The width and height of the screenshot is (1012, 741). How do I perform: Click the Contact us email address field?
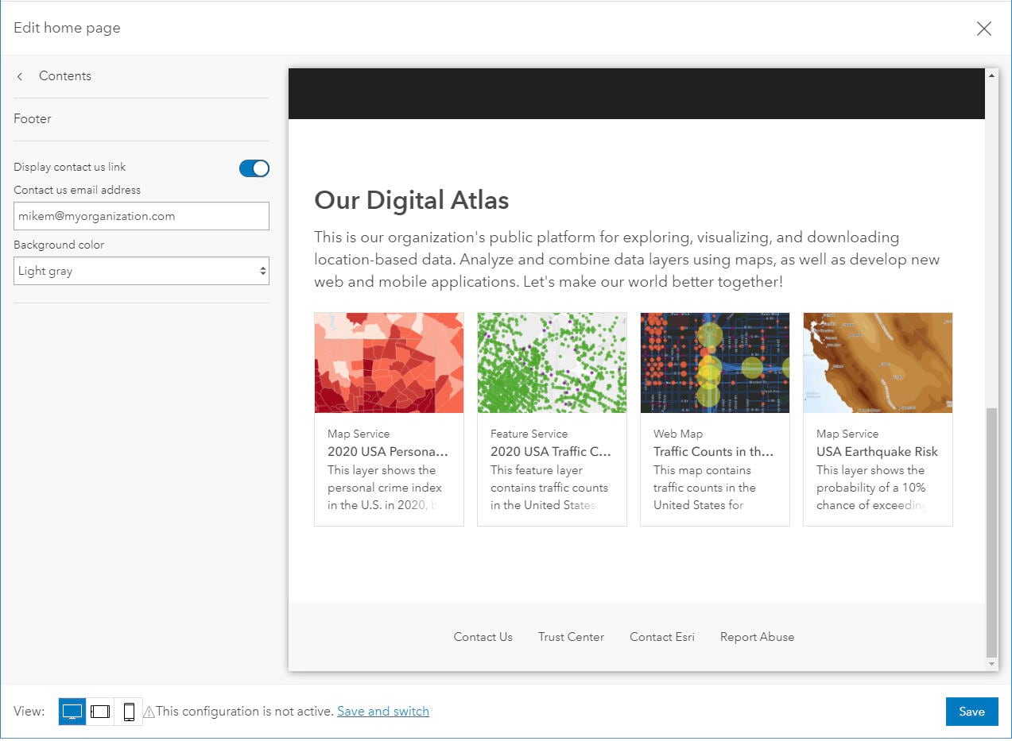pyautogui.click(x=142, y=216)
